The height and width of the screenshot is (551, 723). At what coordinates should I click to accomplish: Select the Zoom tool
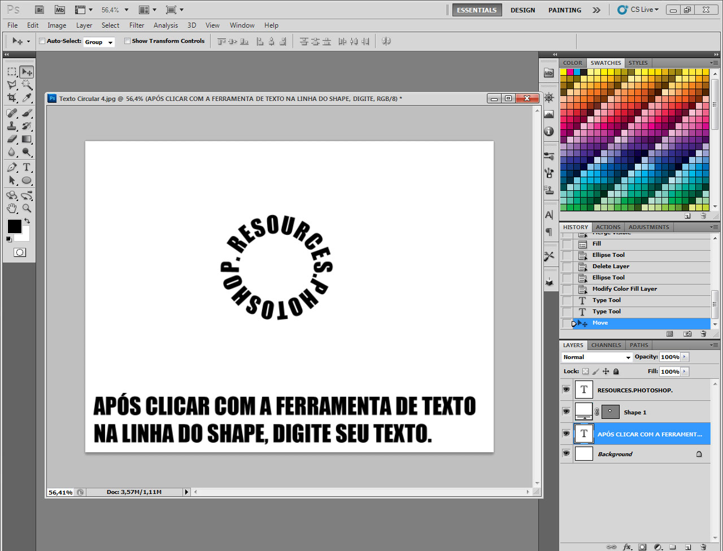pyautogui.click(x=27, y=208)
